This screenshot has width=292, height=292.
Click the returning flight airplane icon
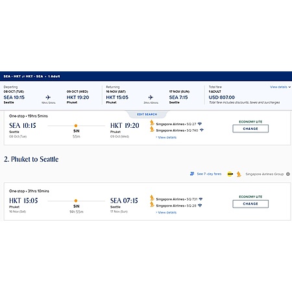point(151,97)
